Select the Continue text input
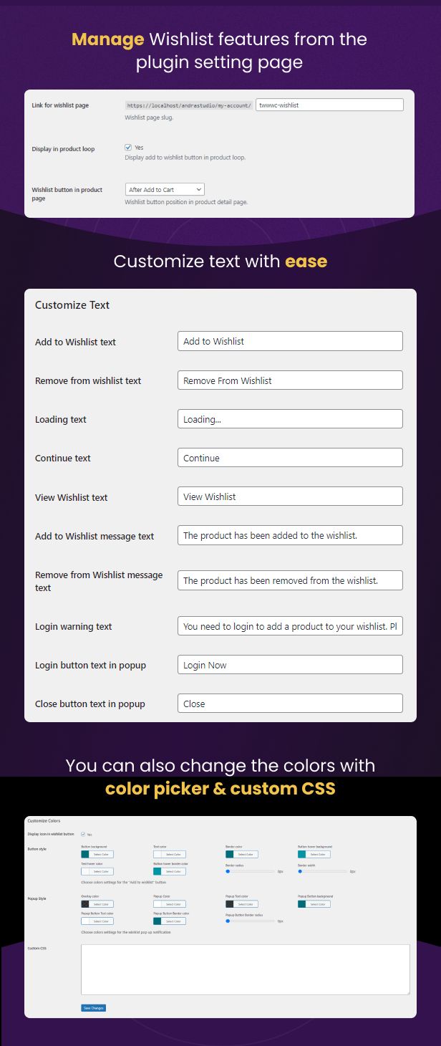This screenshot has width=441, height=1046. [290, 458]
